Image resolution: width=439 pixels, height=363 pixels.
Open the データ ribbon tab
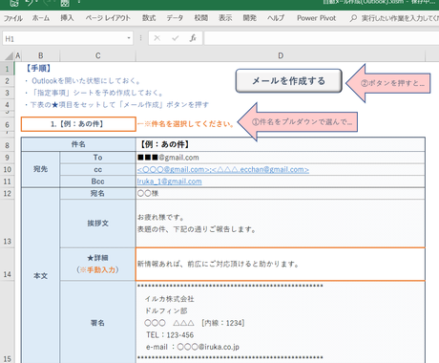point(175,18)
